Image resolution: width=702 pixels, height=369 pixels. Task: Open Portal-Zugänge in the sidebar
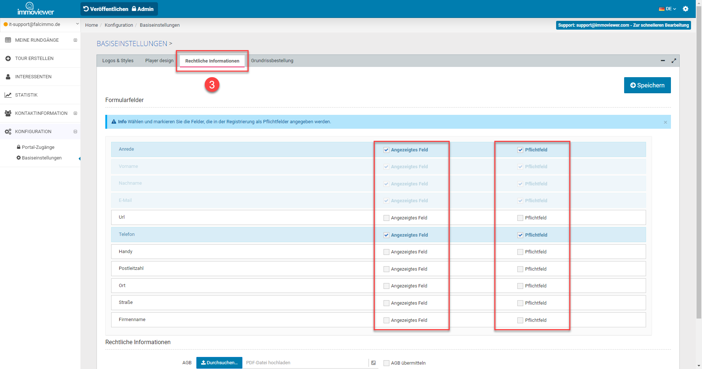coord(38,147)
